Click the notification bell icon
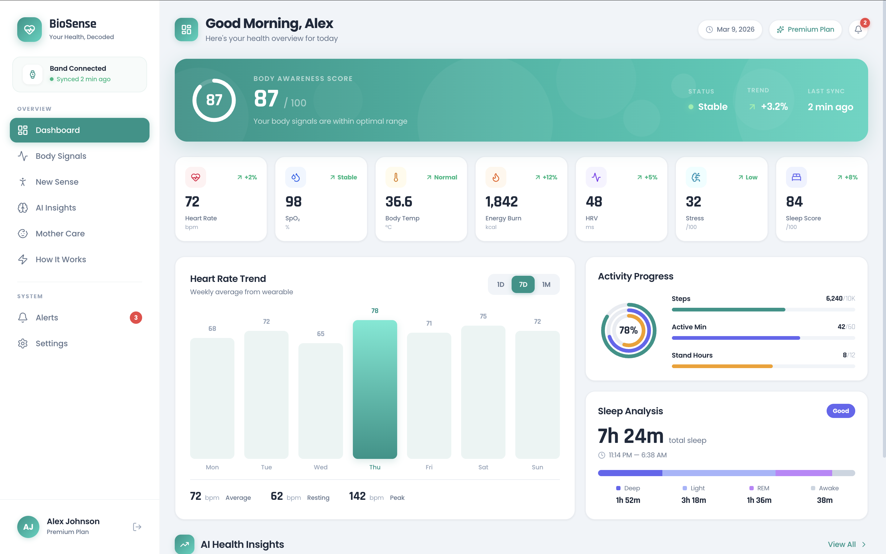Screen dimensions: 886x554 point(858,29)
